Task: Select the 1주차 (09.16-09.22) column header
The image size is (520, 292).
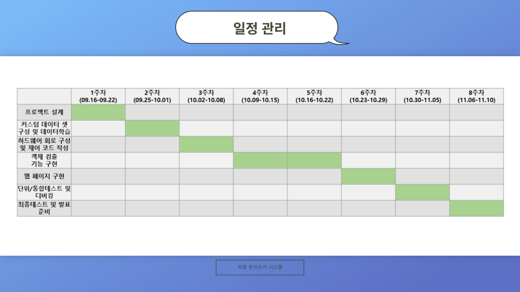Action: (x=98, y=96)
